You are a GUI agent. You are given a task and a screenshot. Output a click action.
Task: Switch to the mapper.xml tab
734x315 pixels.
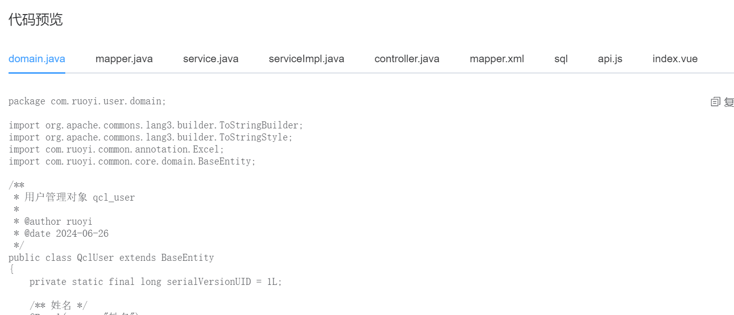click(x=497, y=59)
